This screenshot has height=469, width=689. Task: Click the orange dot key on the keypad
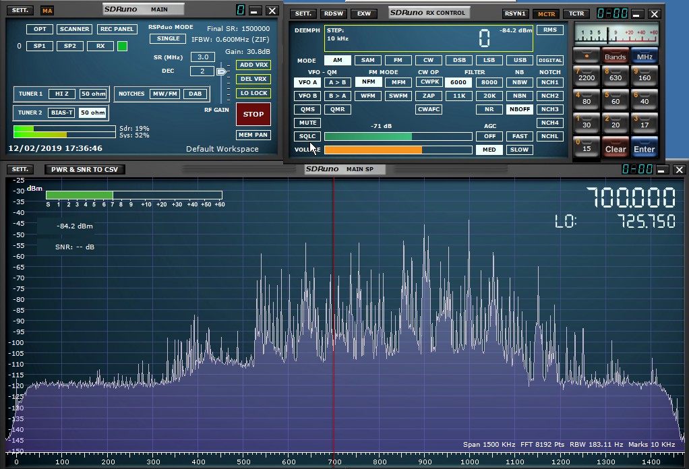click(587, 56)
